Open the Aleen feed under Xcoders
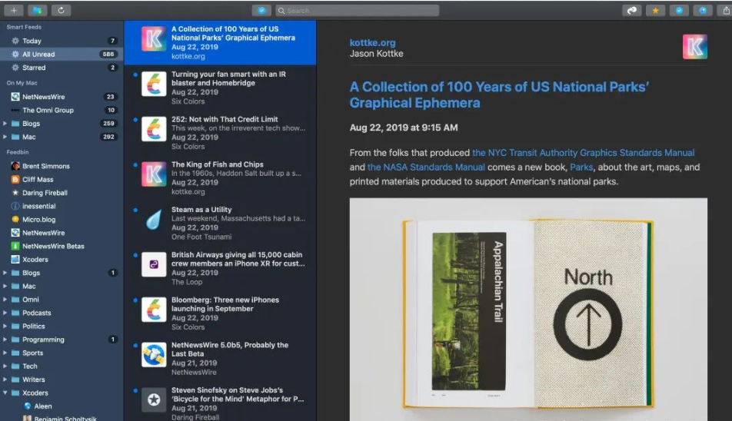732x421 pixels. point(62,406)
